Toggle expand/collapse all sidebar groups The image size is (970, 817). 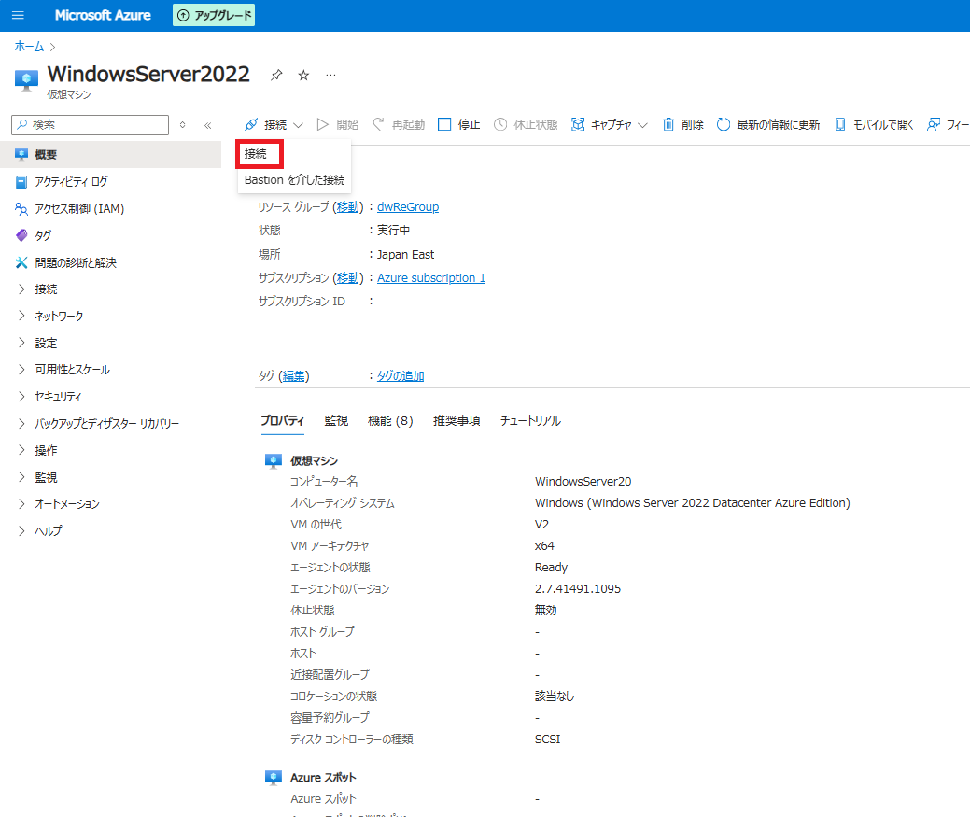tap(182, 125)
